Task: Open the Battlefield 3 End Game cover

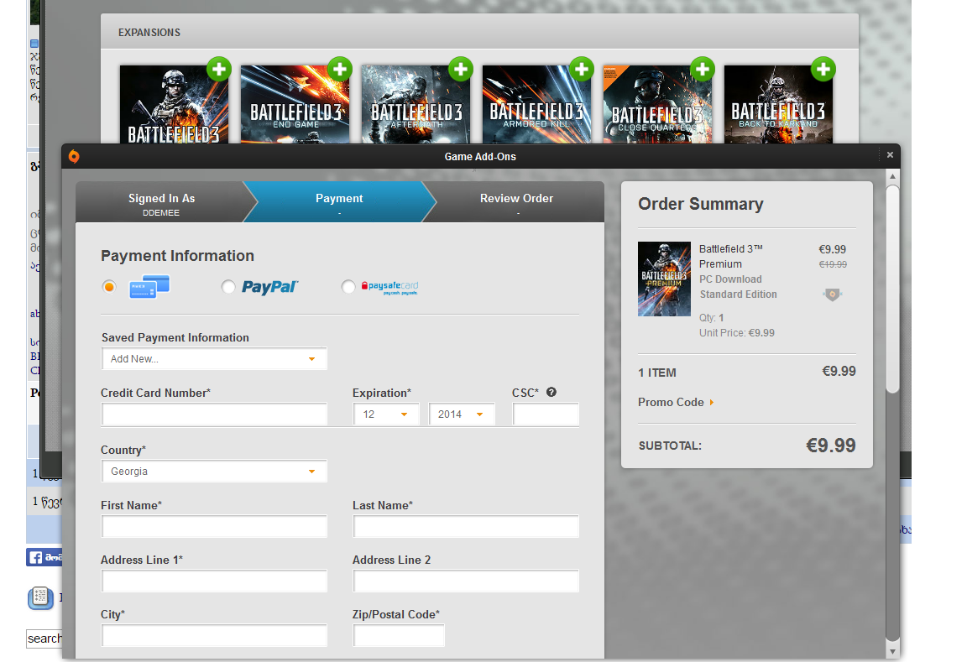Action: coord(295,105)
